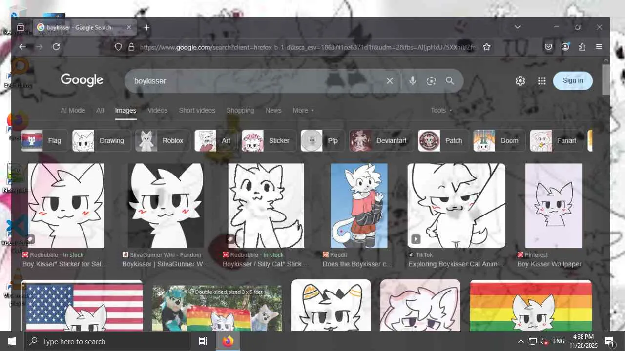Submit search with magnifying glass icon
Screen dimensions: 625x351
pos(450,81)
